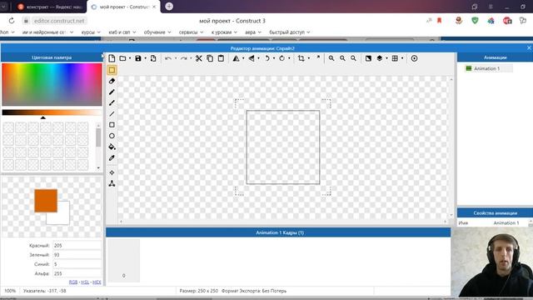533x300 pixels.
Task: Close the animation editor window
Action: 529,48
